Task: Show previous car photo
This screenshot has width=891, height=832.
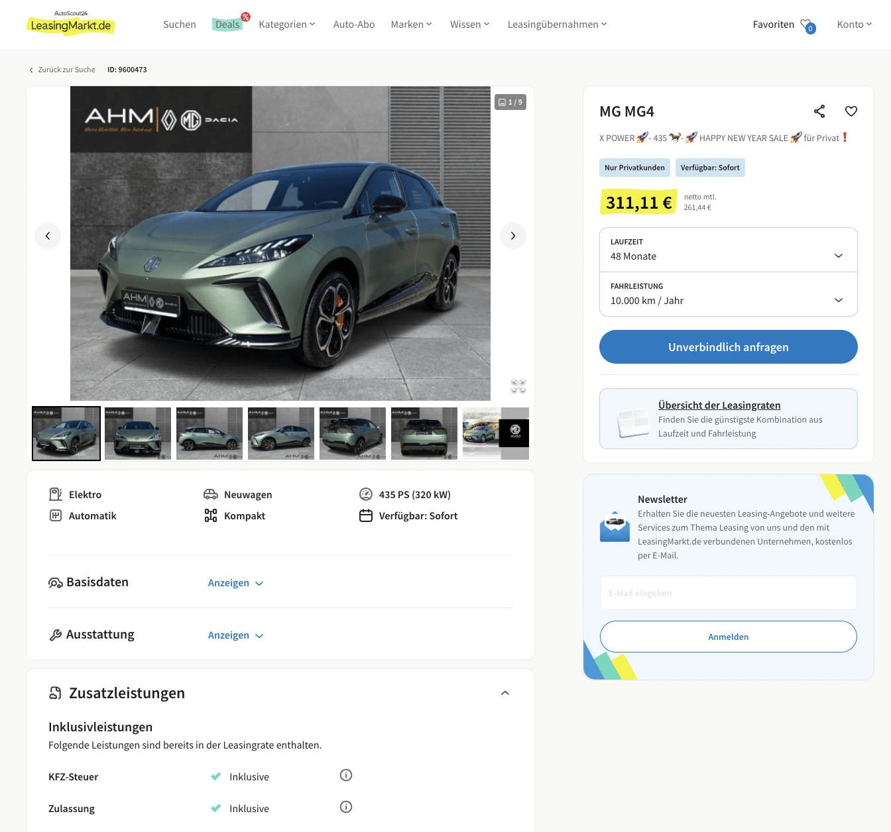Action: (48, 236)
